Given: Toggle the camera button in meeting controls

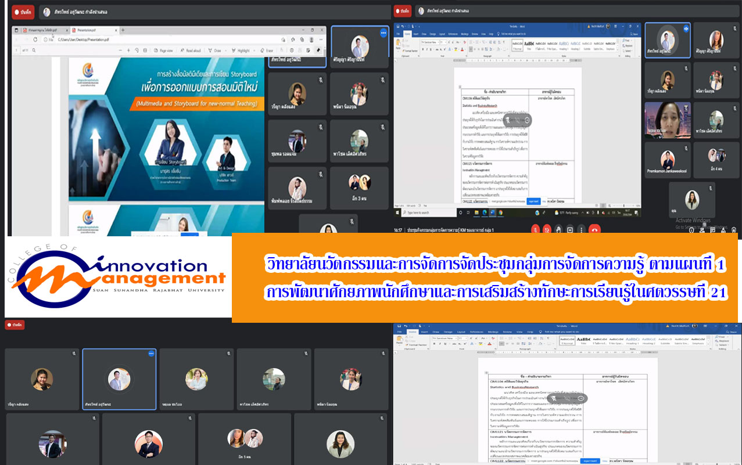Looking at the screenshot, I should (547, 229).
